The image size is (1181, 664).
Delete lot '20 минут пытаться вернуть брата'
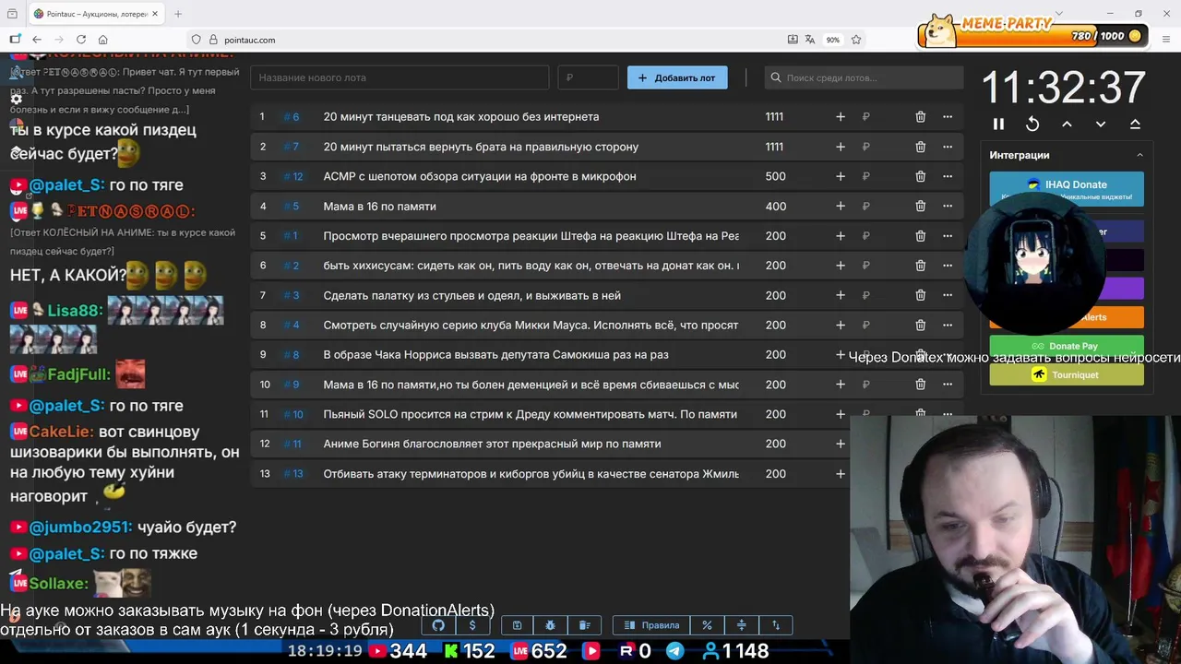[x=920, y=147]
